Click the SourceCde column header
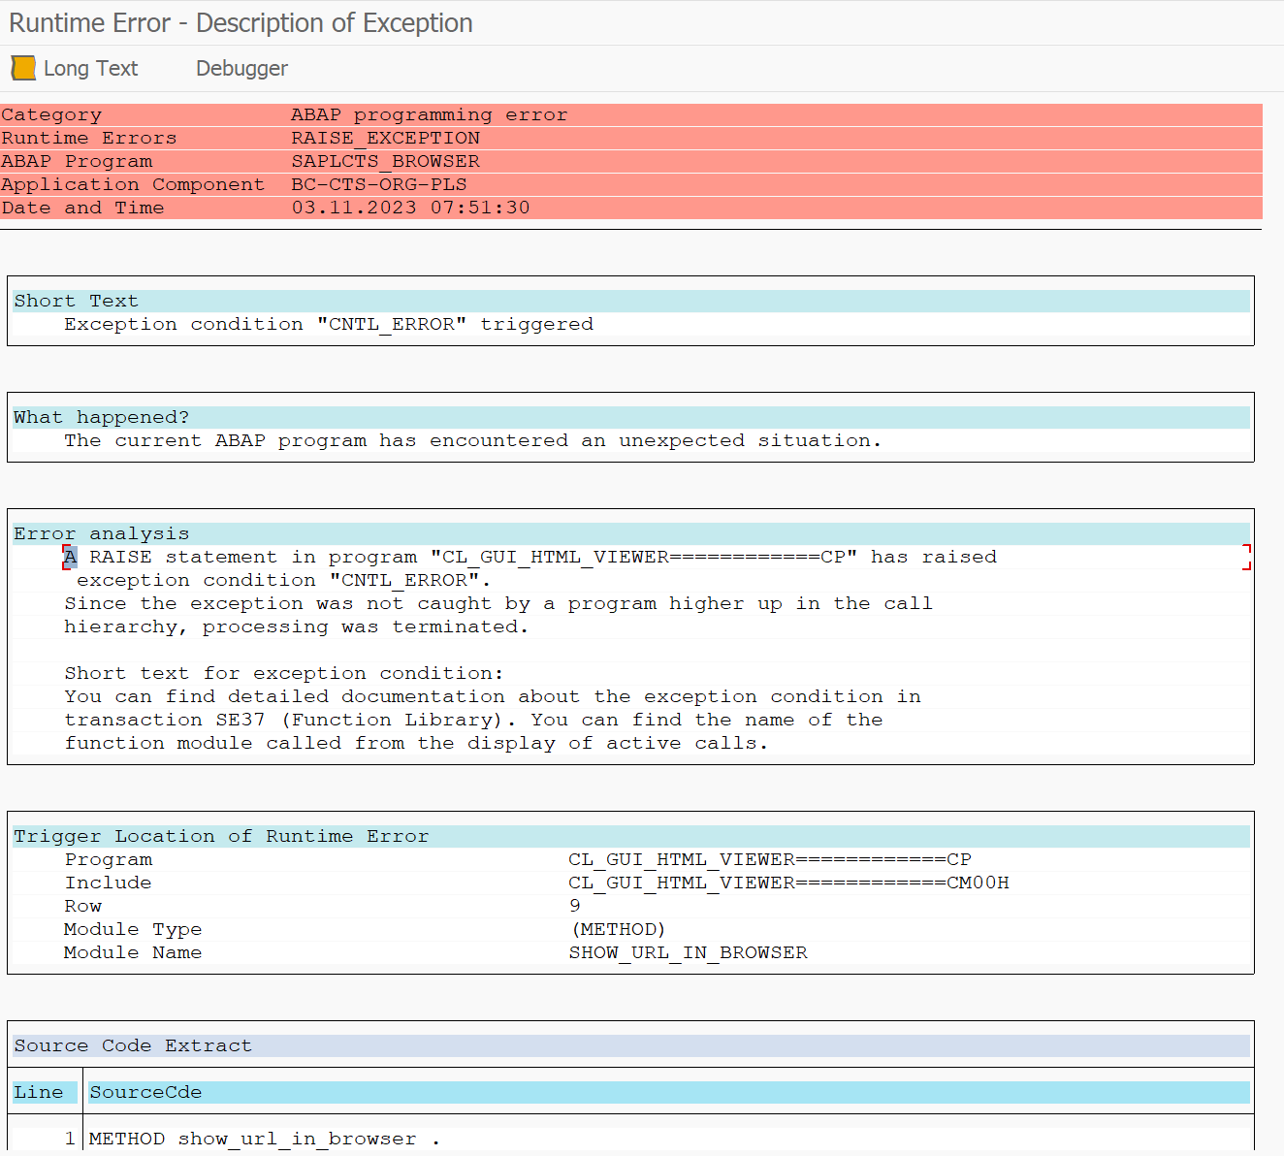 click(668, 1092)
